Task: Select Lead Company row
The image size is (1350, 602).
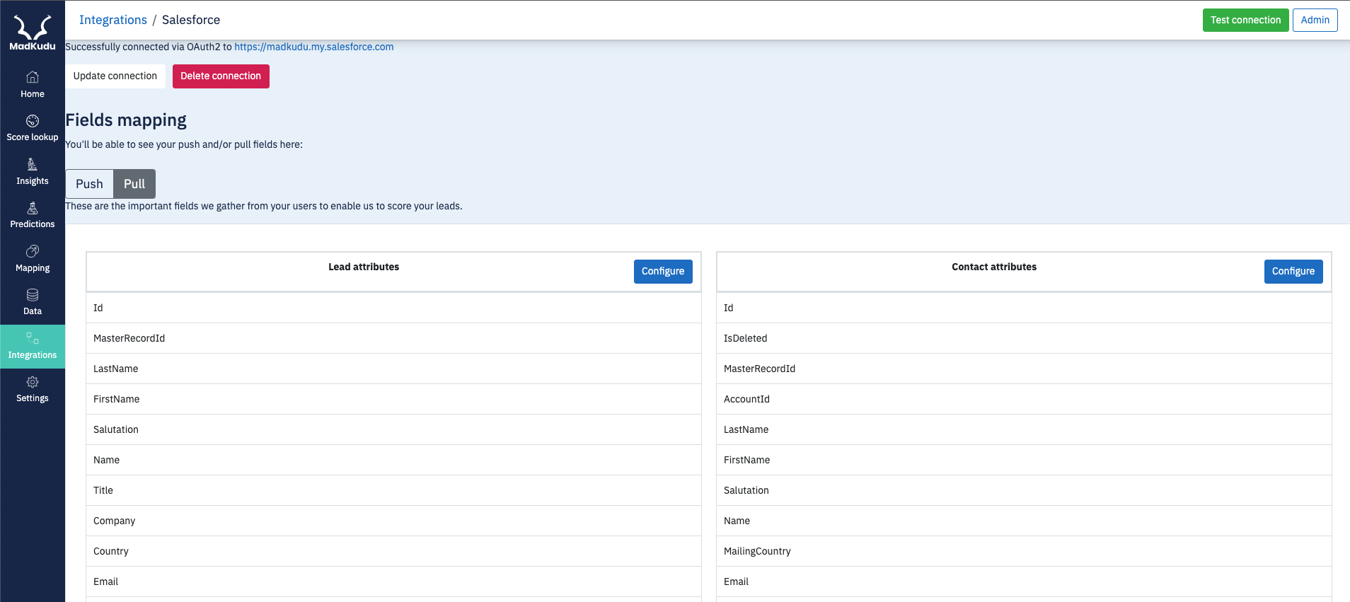Action: click(393, 521)
